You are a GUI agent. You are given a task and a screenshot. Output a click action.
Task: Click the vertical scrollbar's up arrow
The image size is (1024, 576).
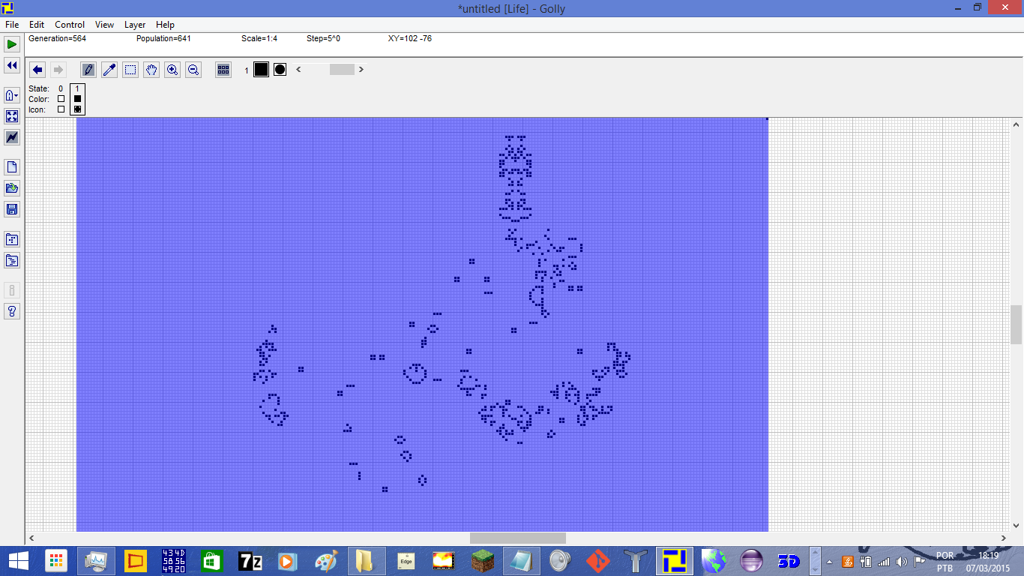pyautogui.click(x=1017, y=124)
